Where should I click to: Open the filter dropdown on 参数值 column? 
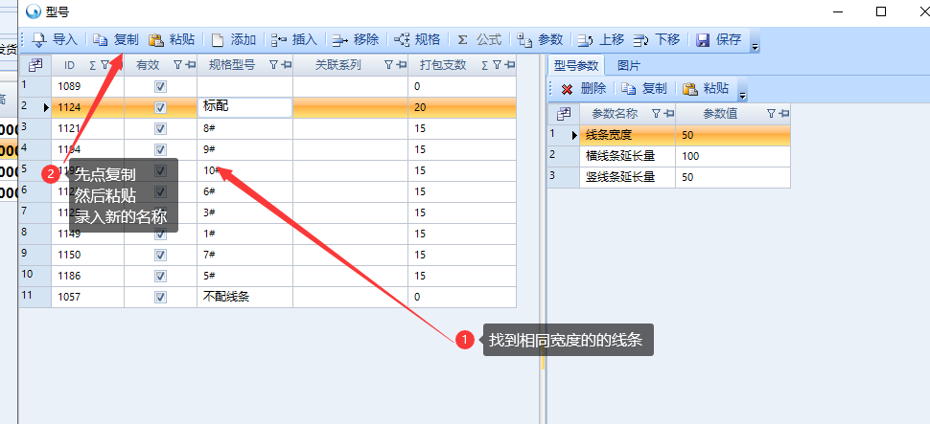[x=771, y=114]
